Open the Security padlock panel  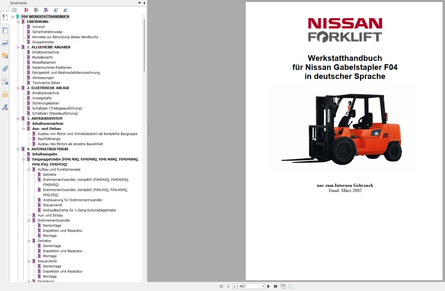[x=5, y=94]
